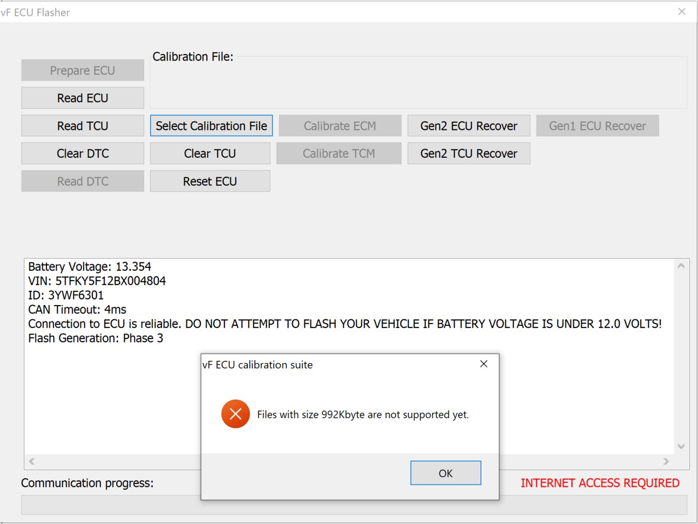This screenshot has height=524, width=698.
Task: Click log horizontal scroll left arrow
Action: (32, 461)
